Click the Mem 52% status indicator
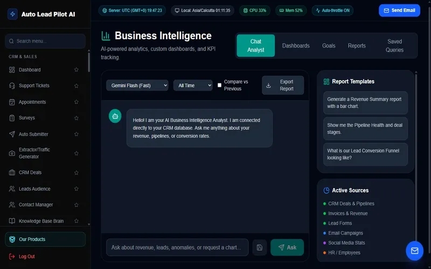Viewport: 431px width, 269px height. tap(291, 10)
